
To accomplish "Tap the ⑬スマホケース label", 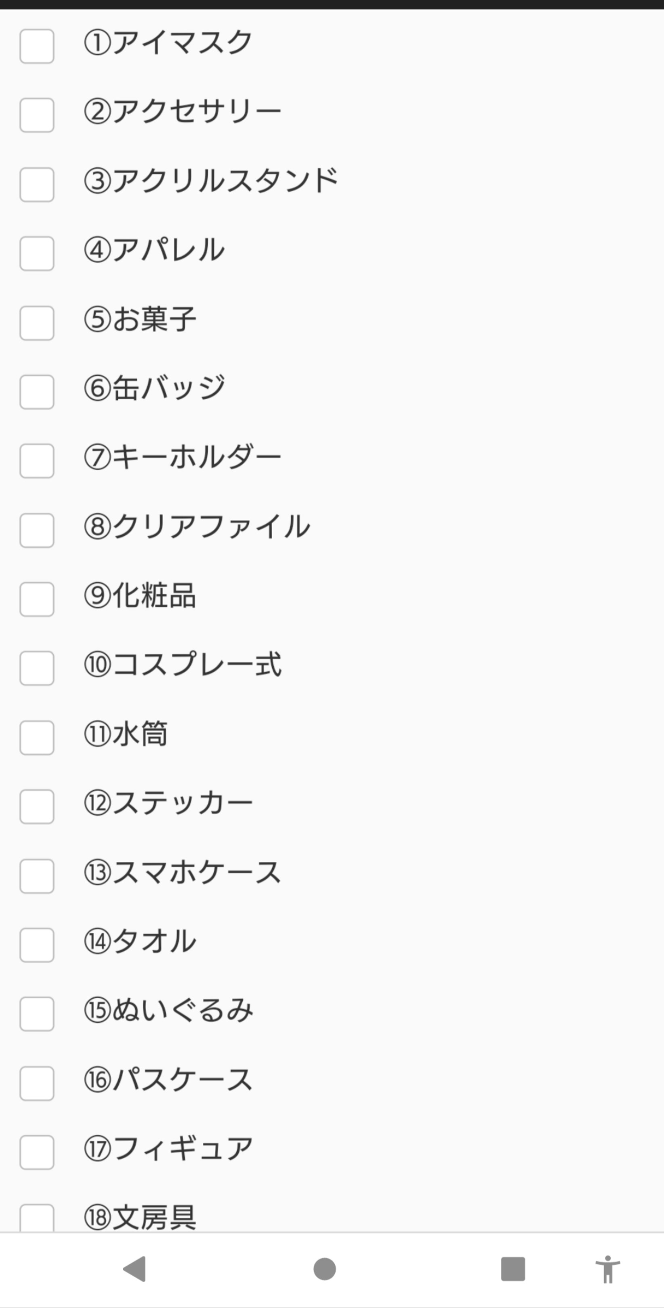I will coord(183,872).
